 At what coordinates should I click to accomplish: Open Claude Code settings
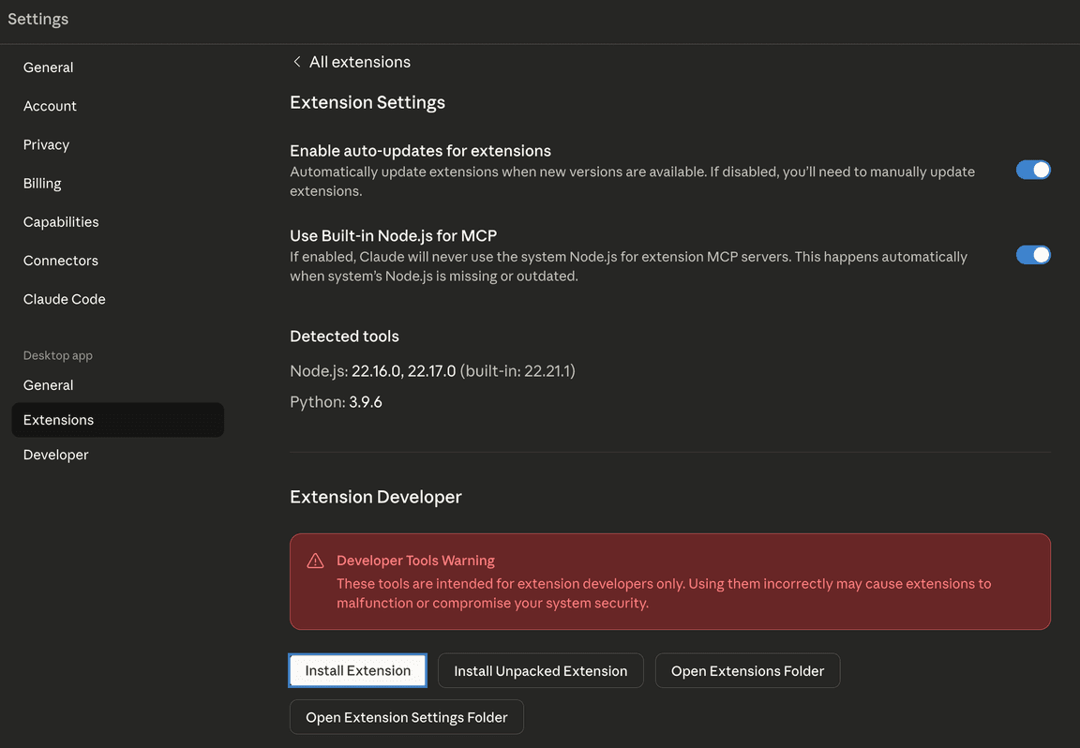click(x=65, y=299)
